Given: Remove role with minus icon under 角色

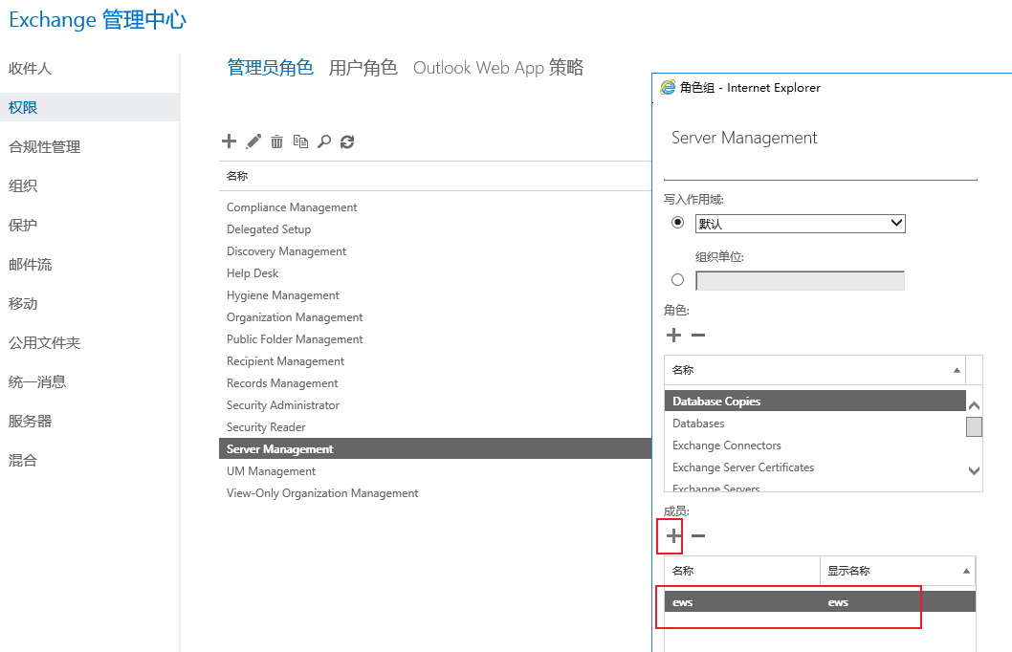Looking at the screenshot, I should click(698, 336).
